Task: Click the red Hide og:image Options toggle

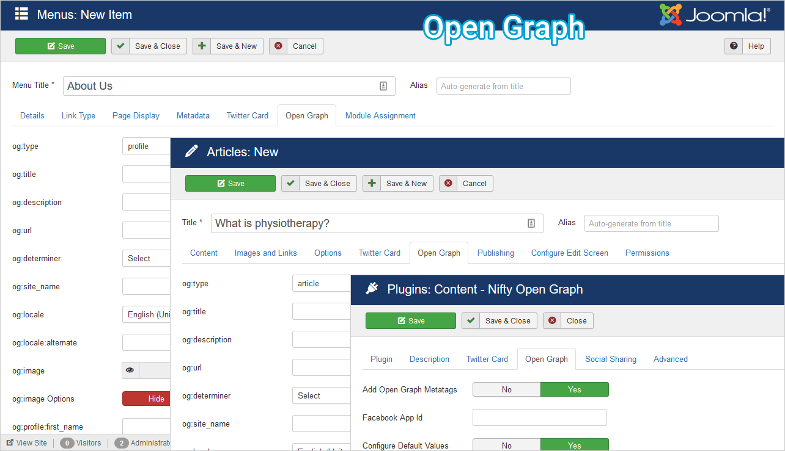Action: 147,399
